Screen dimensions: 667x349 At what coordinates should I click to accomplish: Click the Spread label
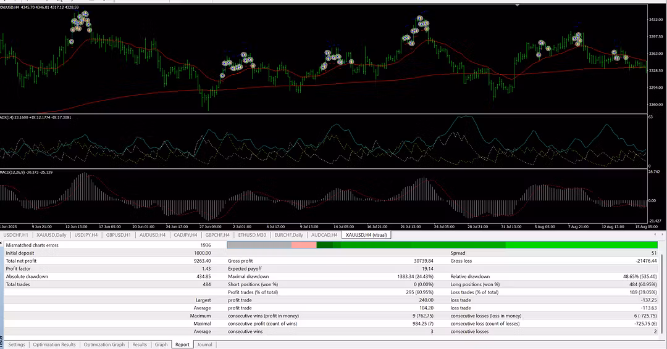[x=458, y=253]
